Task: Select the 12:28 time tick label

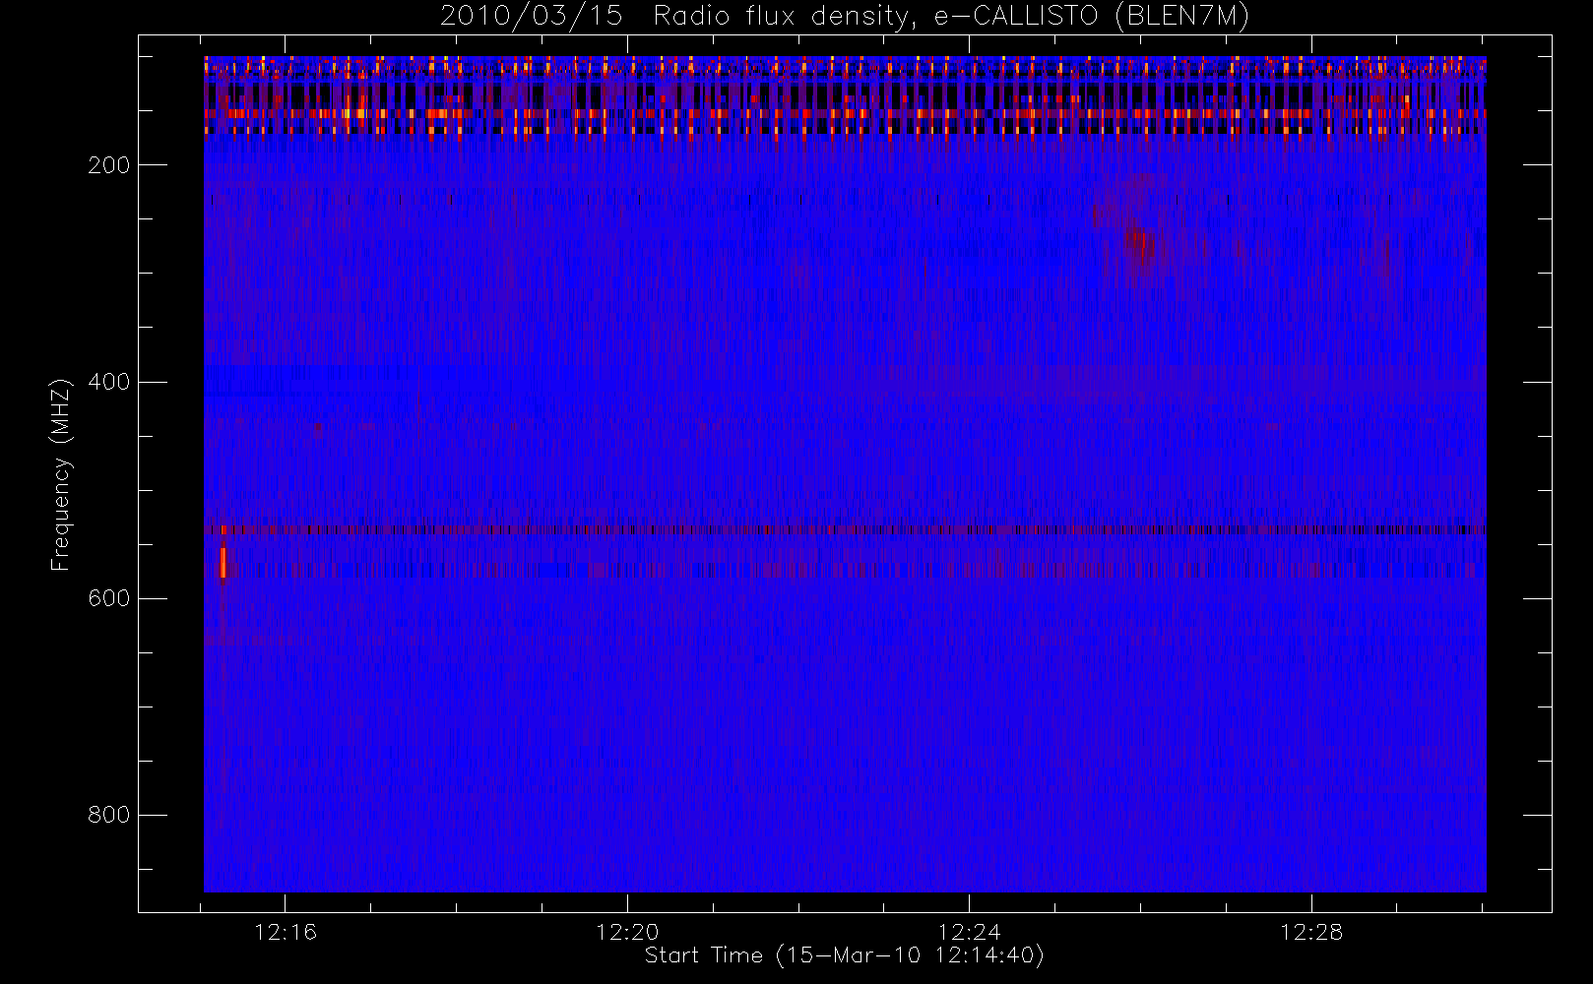Action: [1311, 931]
